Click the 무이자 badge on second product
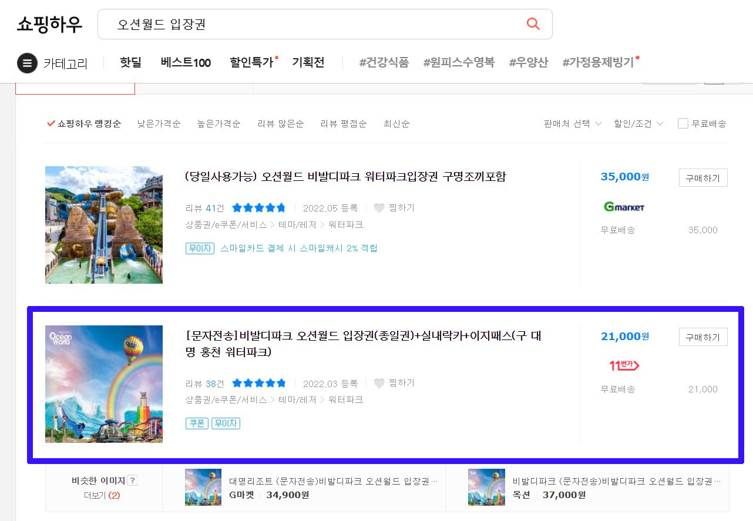The width and height of the screenshot is (753, 521). [226, 423]
